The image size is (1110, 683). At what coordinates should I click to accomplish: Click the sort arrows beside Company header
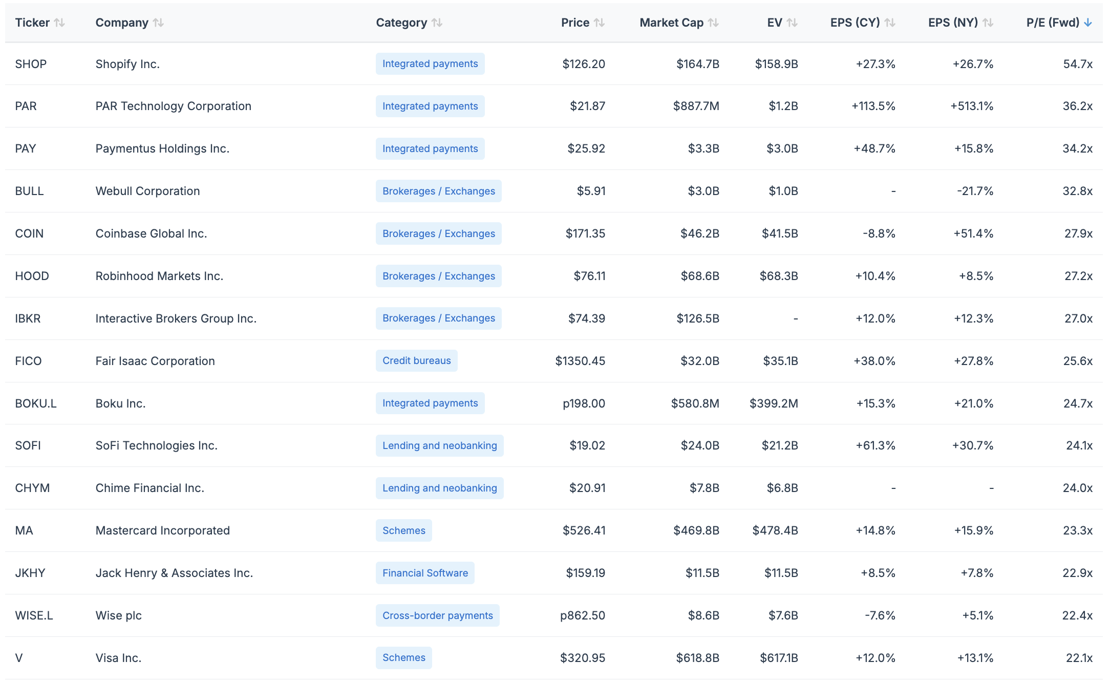point(158,23)
